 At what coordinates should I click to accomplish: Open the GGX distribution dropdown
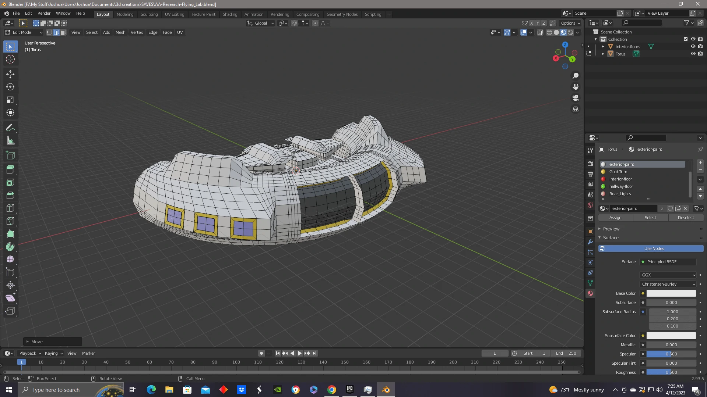pyautogui.click(x=668, y=275)
